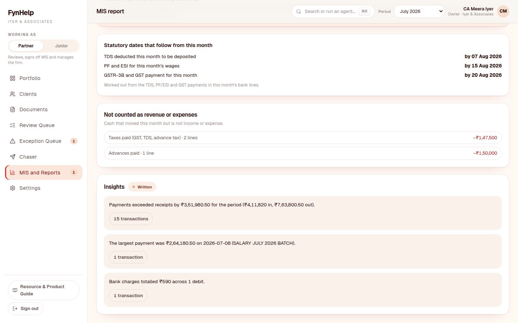The width and height of the screenshot is (518, 323).
Task: Click the Documents file icon
Action: [13, 109]
